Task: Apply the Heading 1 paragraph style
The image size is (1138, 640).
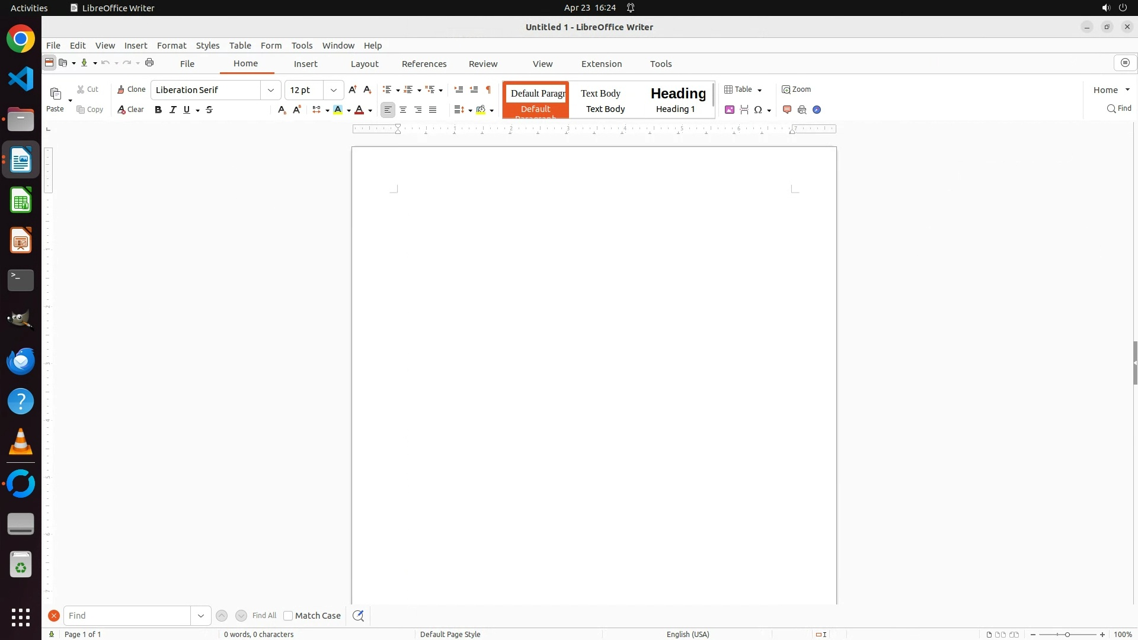Action: tap(677, 100)
